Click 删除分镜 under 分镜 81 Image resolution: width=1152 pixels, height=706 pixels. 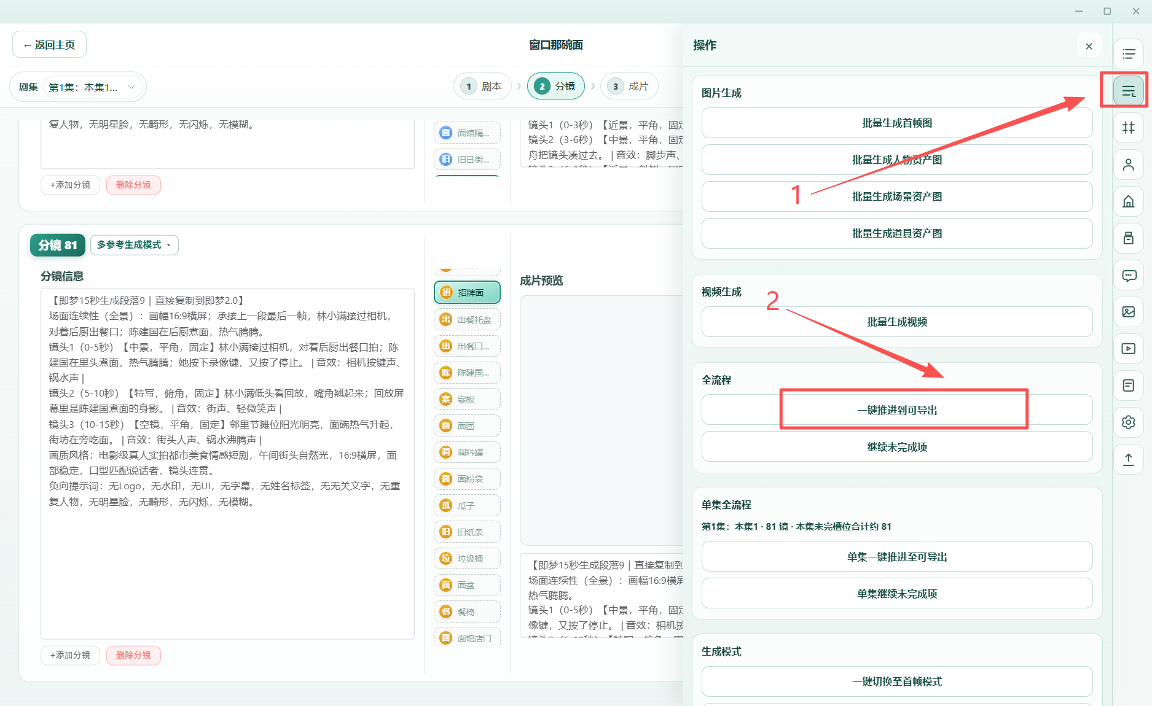(133, 655)
